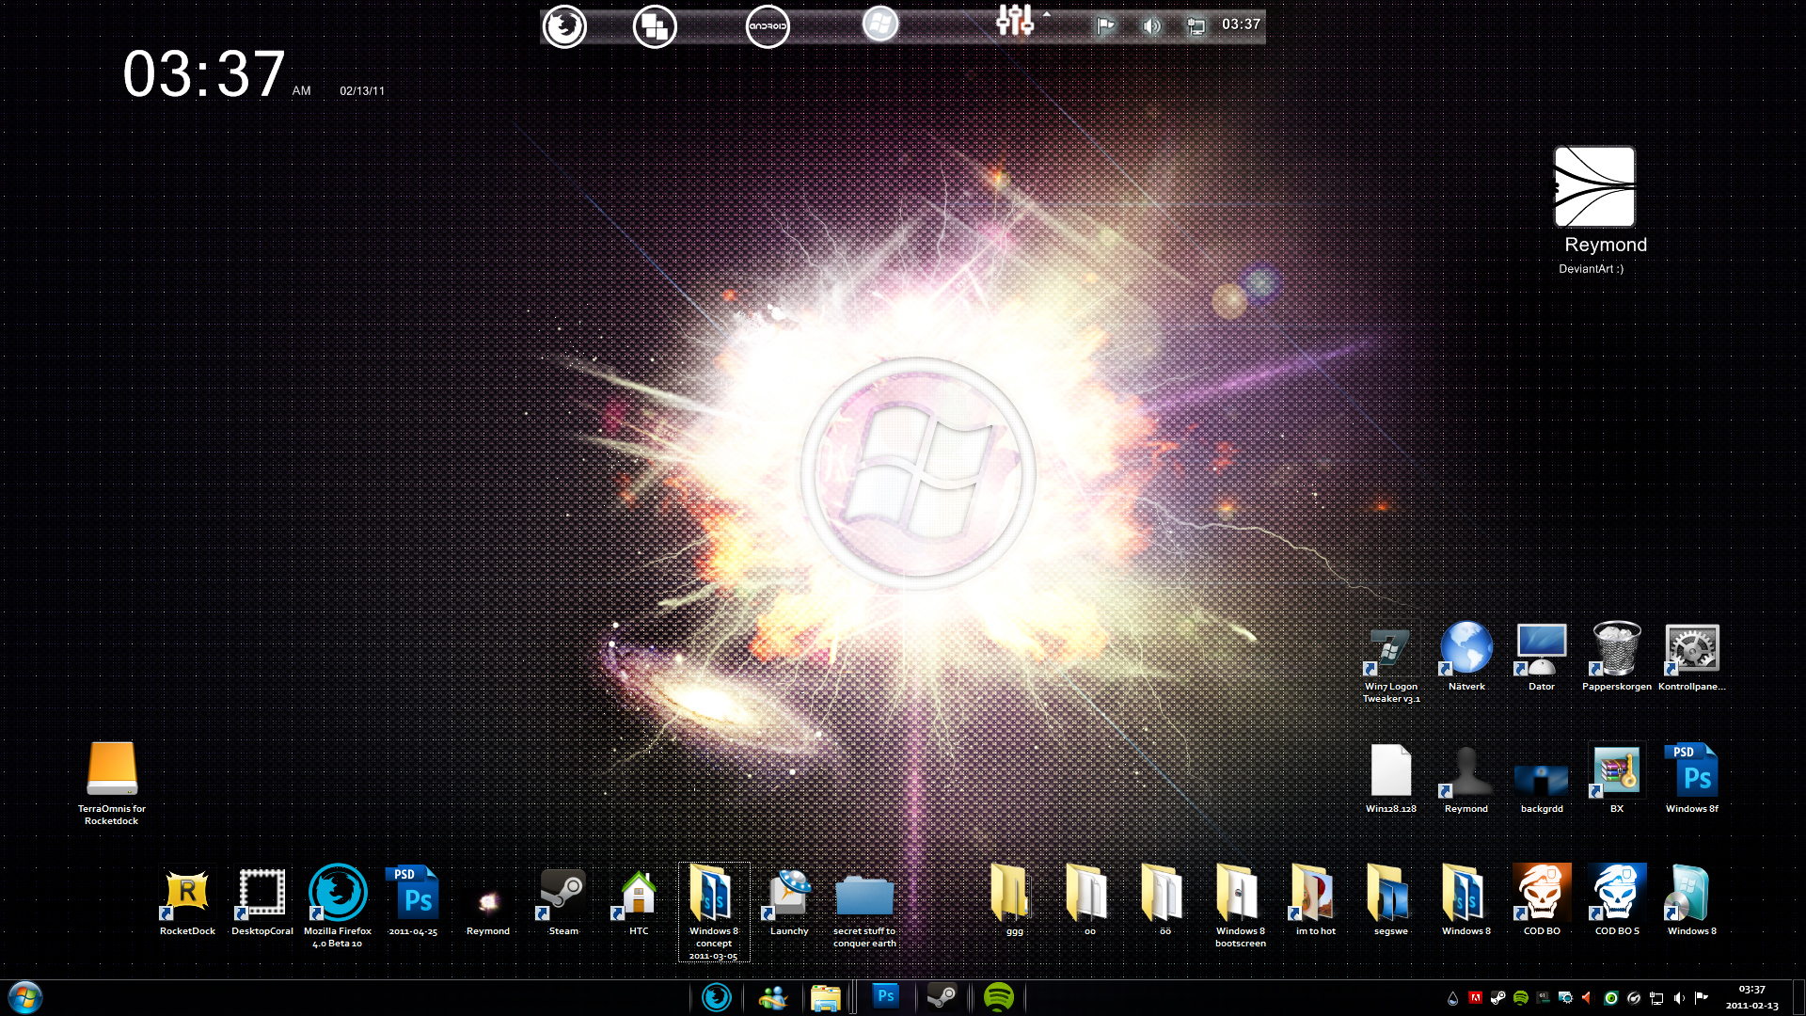
Task: Open the Nätverk globe icon
Action: pyautogui.click(x=1466, y=649)
